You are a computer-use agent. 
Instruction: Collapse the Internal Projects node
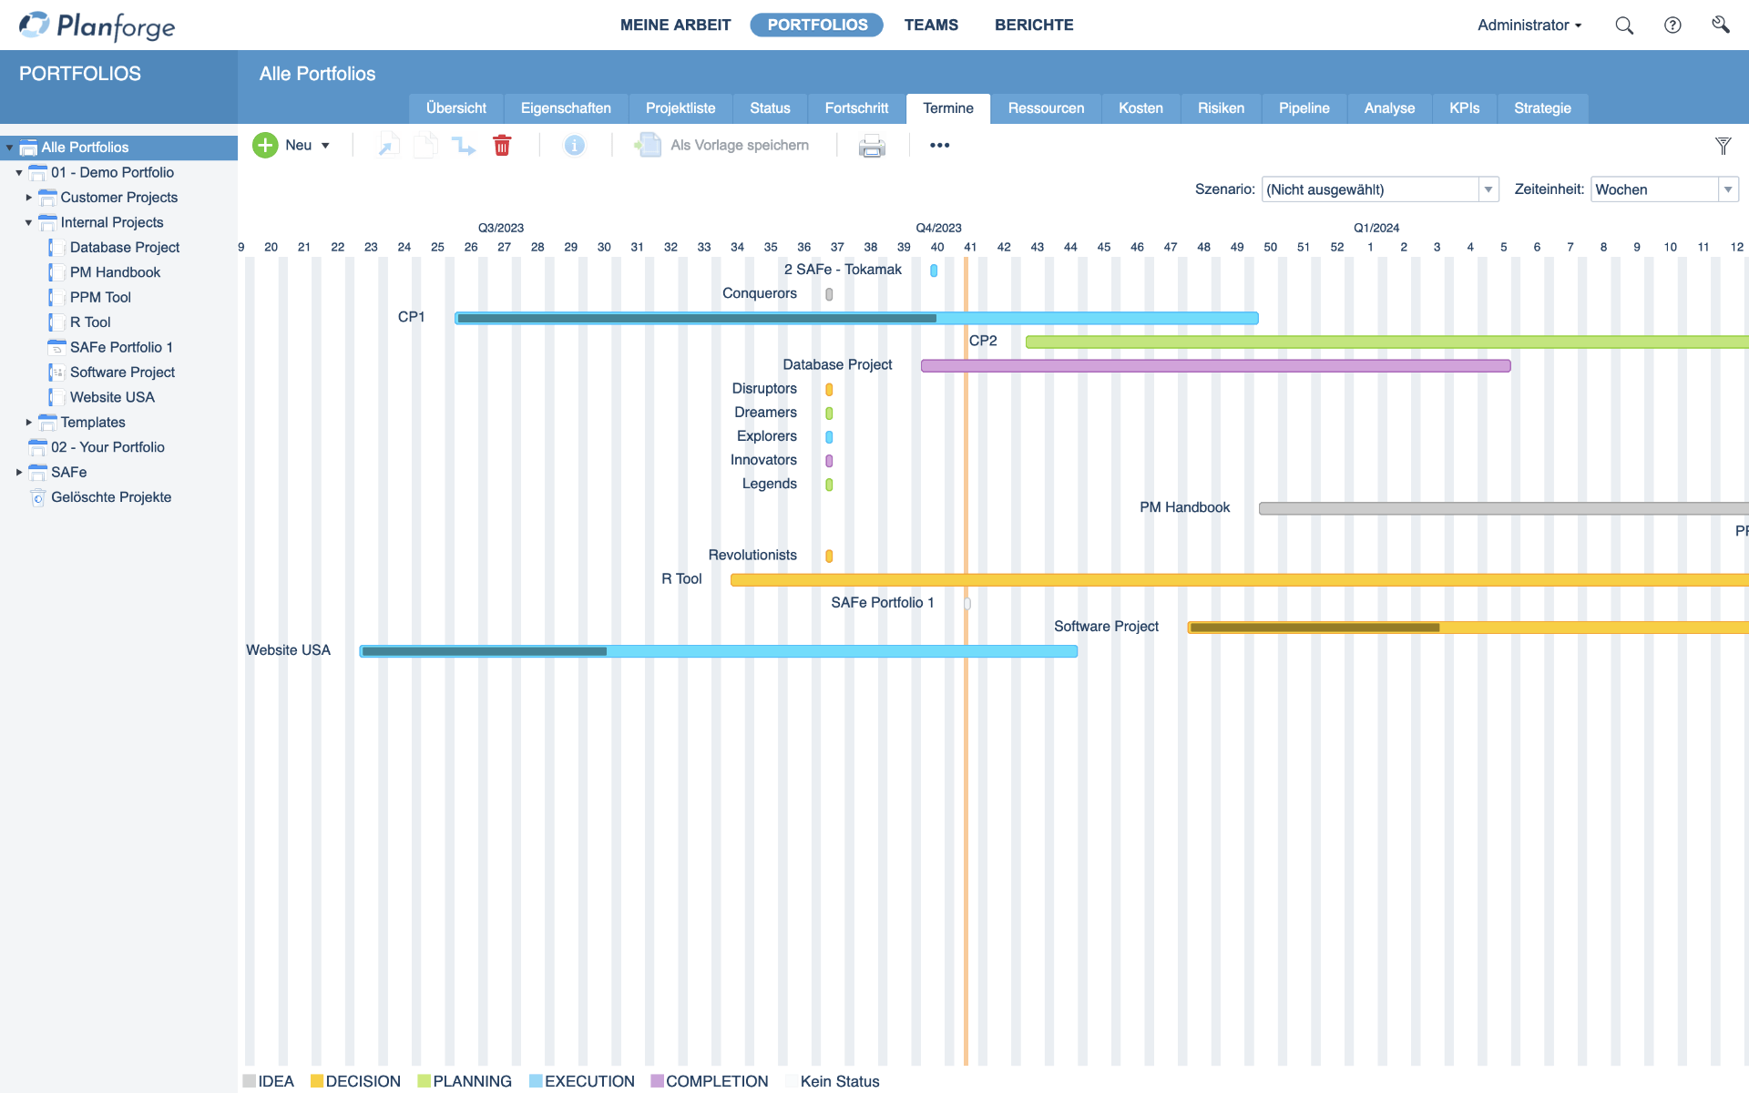pos(28,222)
